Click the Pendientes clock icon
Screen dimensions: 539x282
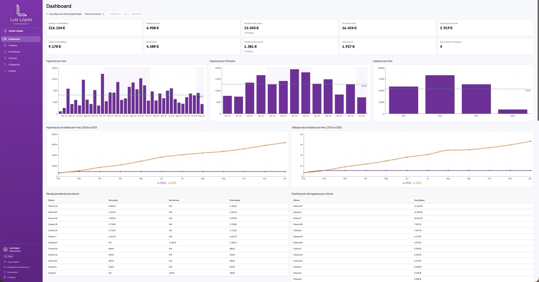[x=5, y=52]
